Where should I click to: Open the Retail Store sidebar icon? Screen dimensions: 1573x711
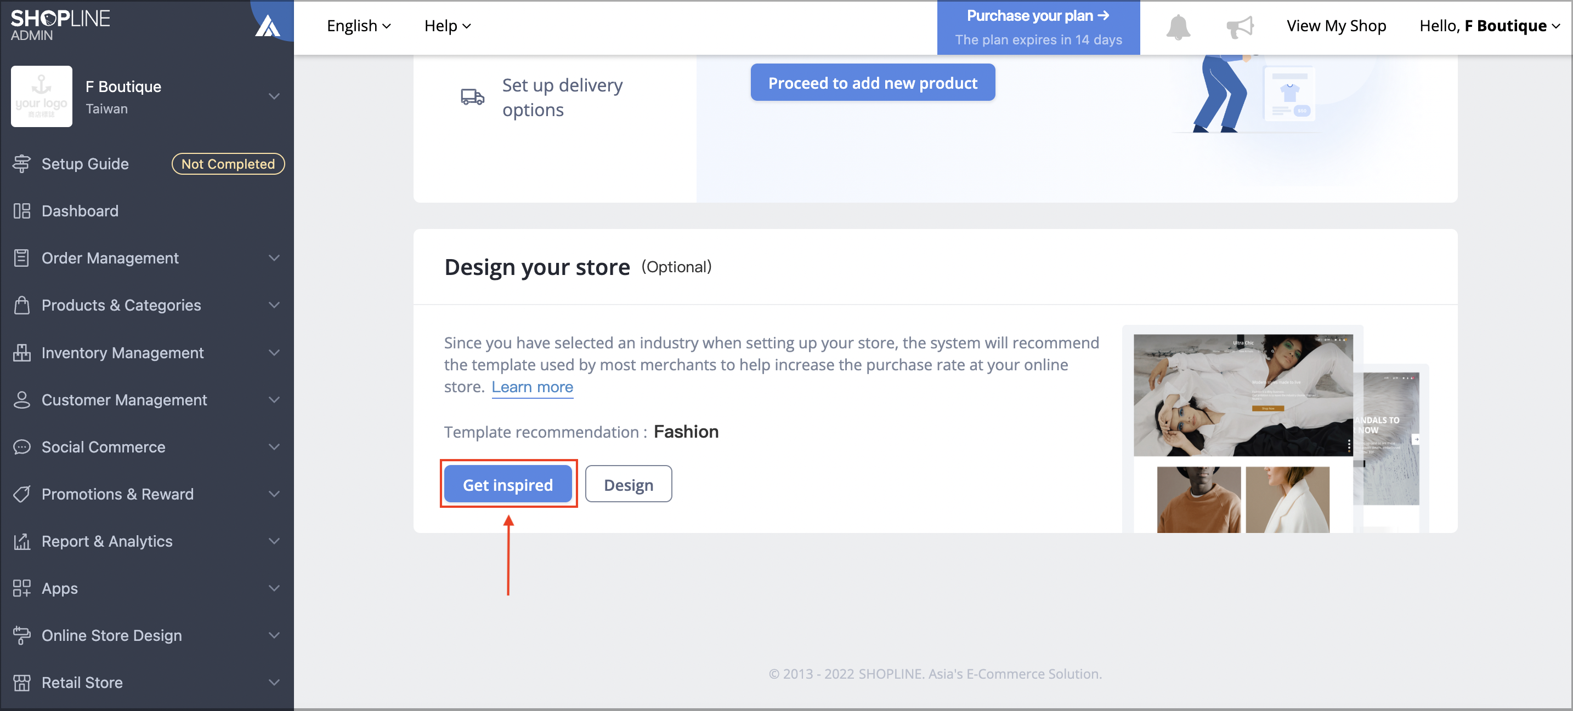22,683
